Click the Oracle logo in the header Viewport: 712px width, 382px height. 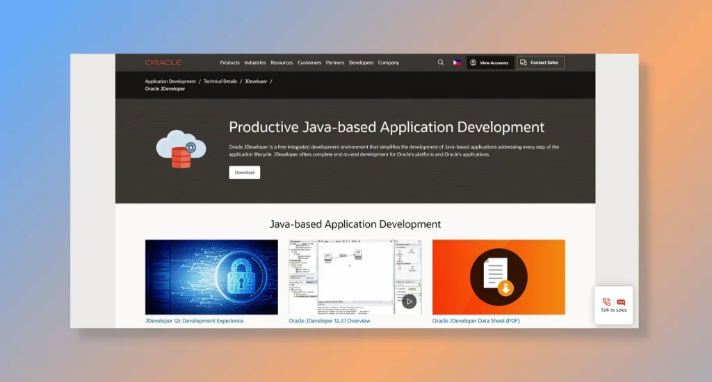163,63
